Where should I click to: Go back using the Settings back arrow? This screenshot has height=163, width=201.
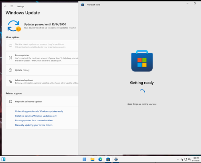pos(5,6)
